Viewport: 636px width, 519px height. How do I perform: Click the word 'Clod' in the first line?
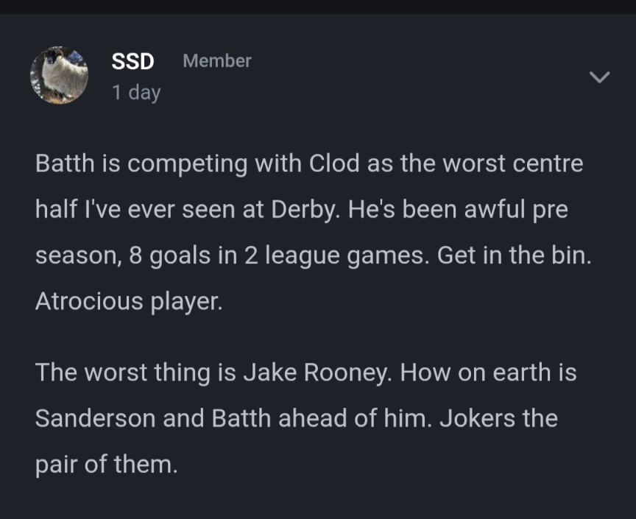[334, 163]
